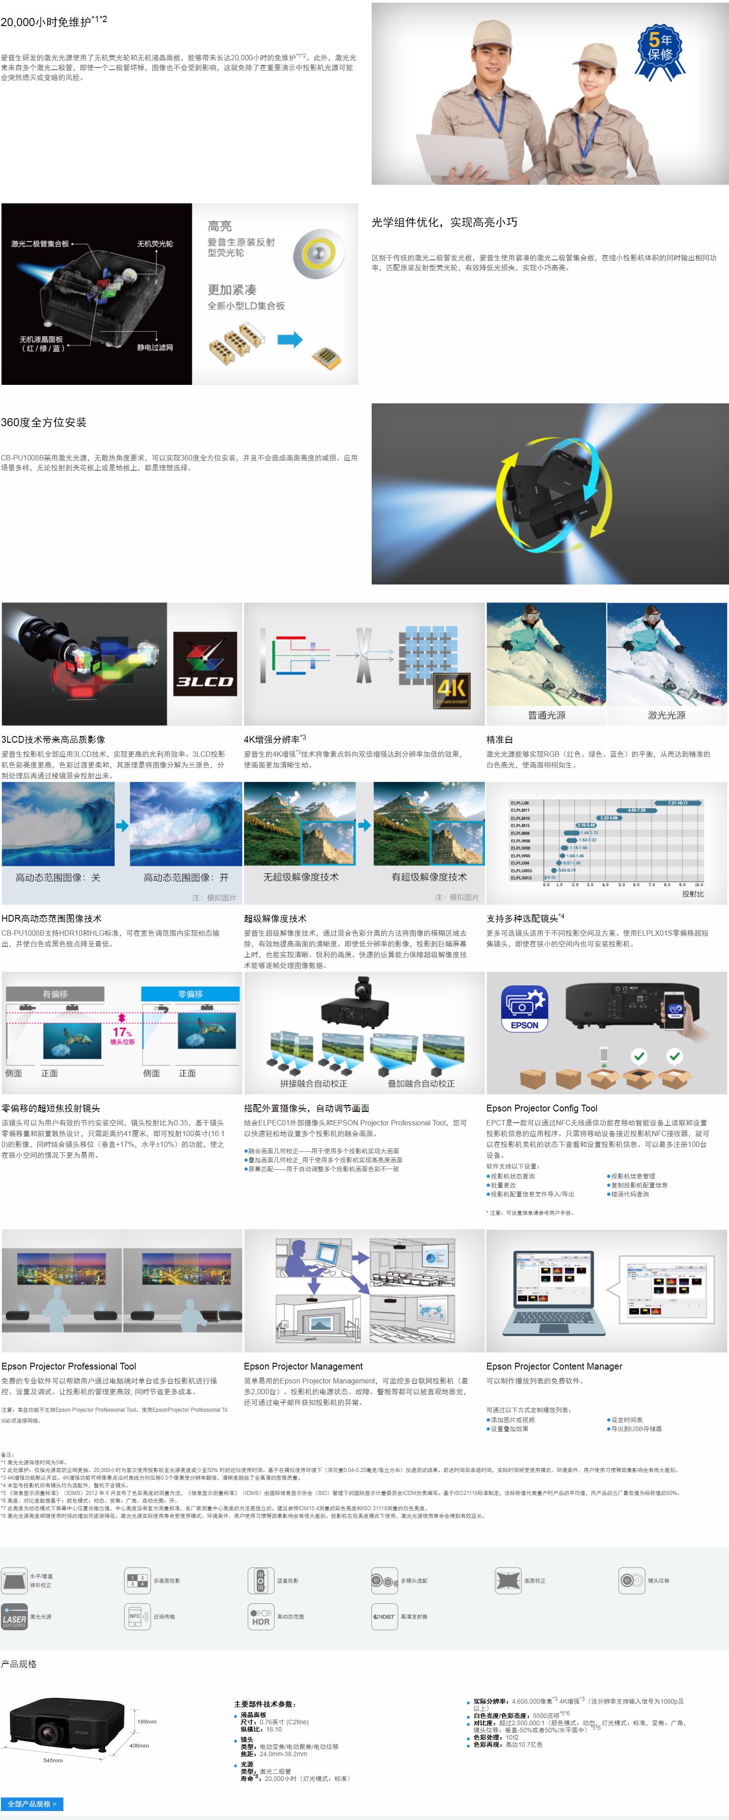Click the 360度全方位安装 heading
729x1820 pixels.
44,422
